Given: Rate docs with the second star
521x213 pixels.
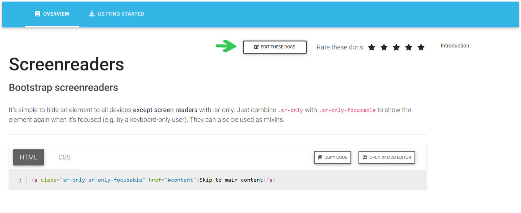Looking at the screenshot, I should point(384,47).
